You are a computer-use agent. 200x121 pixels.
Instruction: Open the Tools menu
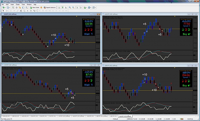pyautogui.click(x=23, y=4)
